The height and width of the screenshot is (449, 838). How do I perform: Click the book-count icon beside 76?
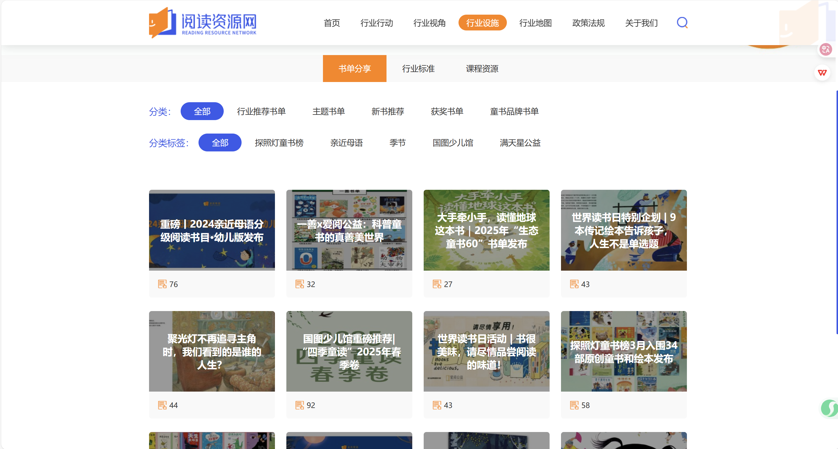[x=162, y=284]
